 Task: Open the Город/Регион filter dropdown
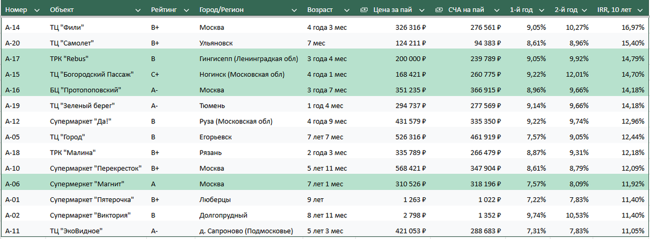click(x=294, y=10)
